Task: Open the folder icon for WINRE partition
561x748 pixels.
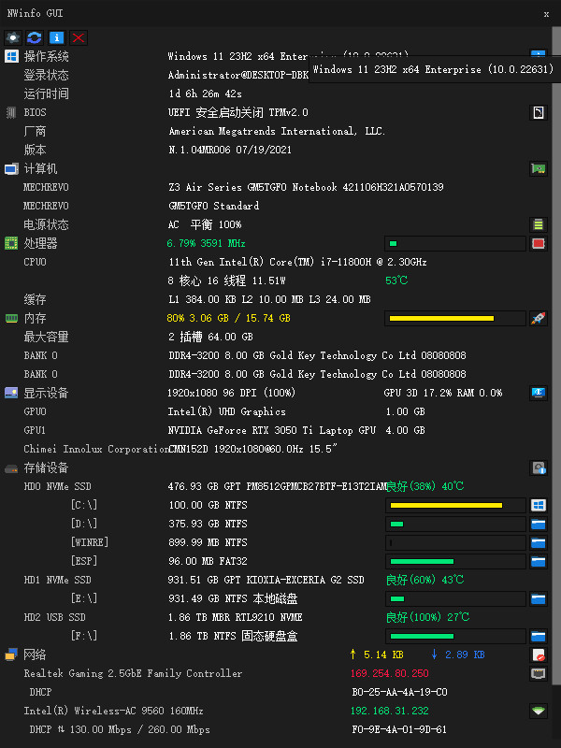Action: coord(539,542)
